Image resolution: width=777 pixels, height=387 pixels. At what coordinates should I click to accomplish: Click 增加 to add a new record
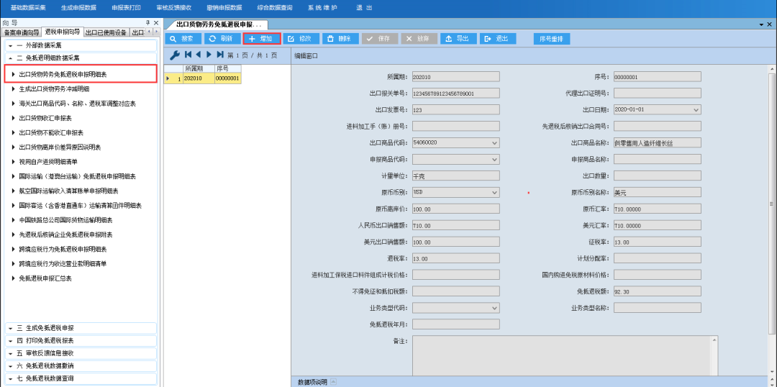click(262, 39)
